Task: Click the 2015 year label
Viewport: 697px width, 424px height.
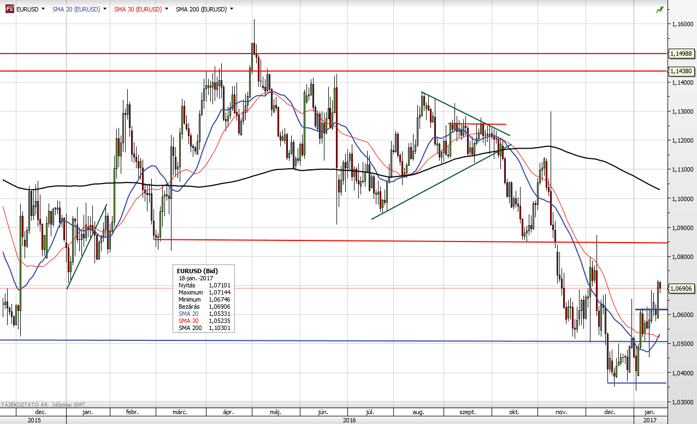Action: [x=33, y=420]
